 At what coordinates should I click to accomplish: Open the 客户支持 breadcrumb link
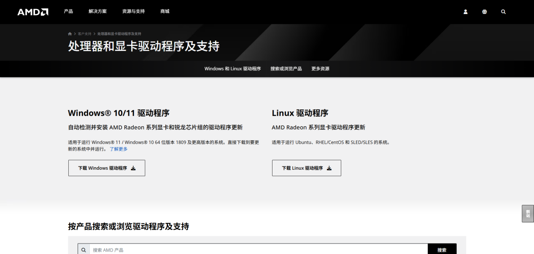coord(84,34)
